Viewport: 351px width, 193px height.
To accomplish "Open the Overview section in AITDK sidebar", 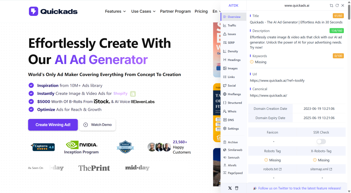I will pyautogui.click(x=233, y=17).
